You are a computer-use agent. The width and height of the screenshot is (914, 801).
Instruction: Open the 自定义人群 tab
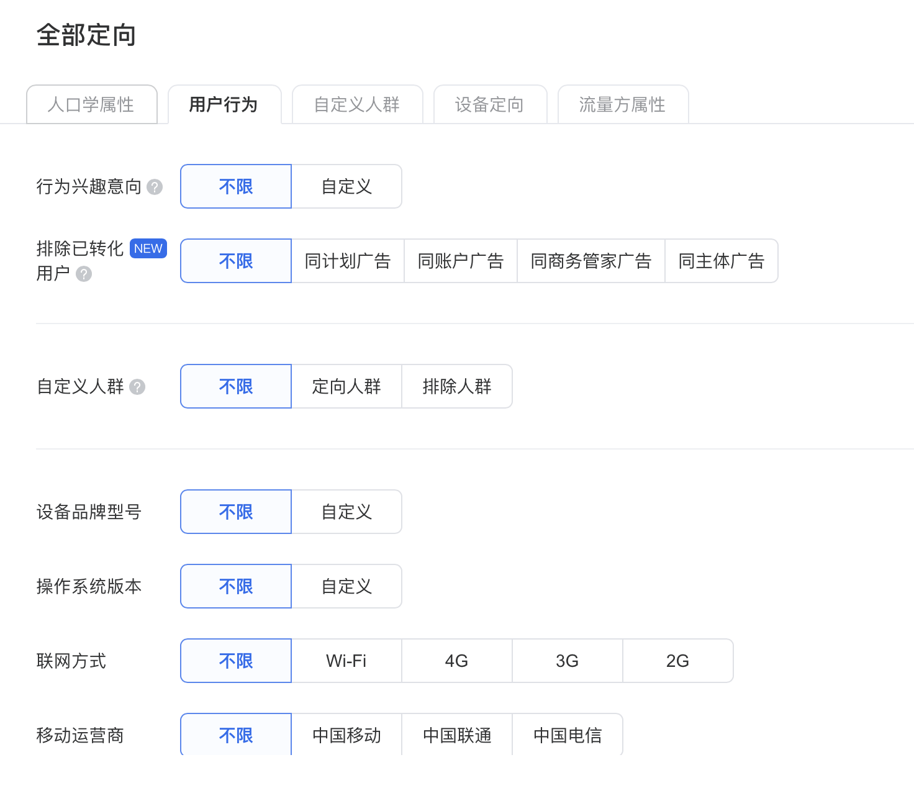[357, 104]
